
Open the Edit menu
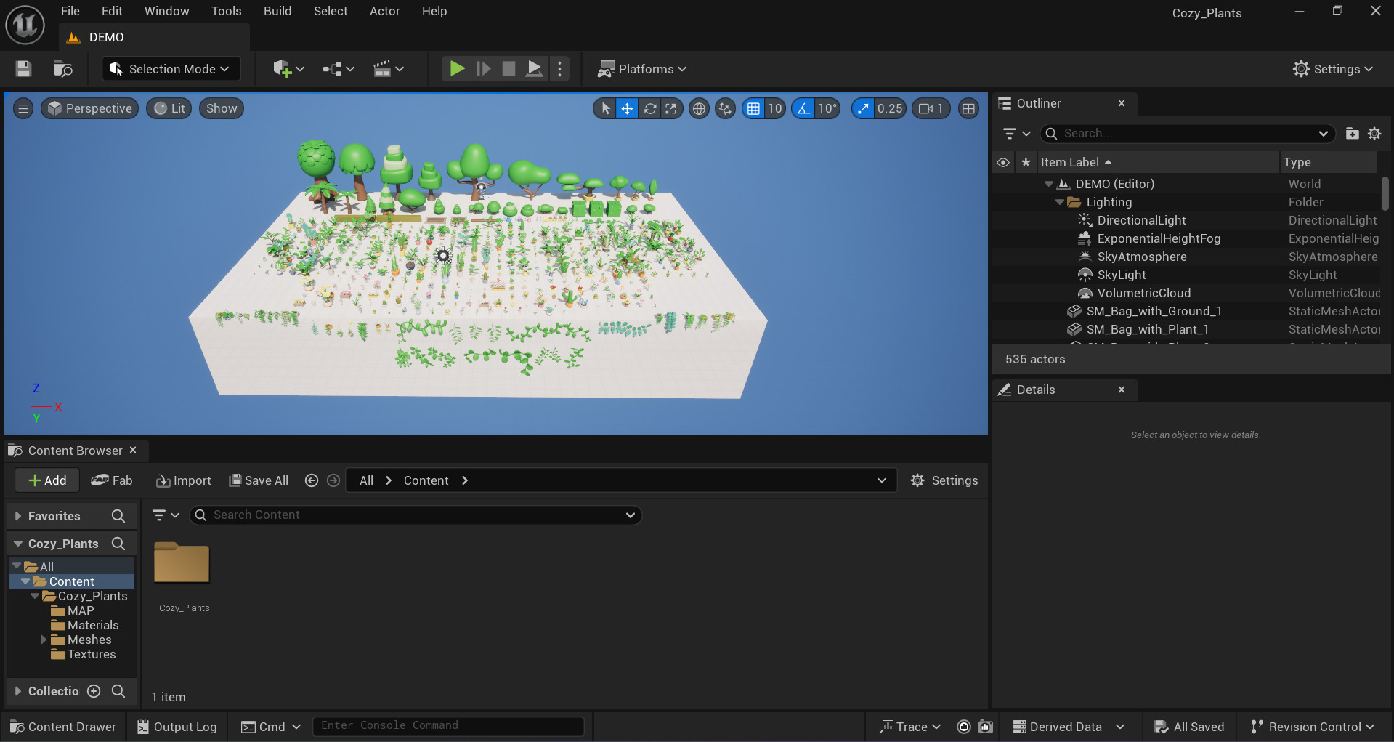[x=112, y=11]
